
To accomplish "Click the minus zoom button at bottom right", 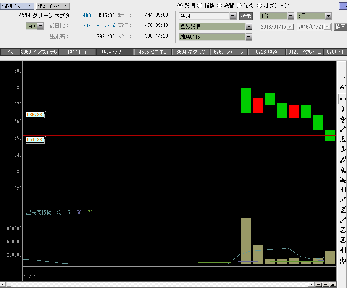I will coord(326,285).
